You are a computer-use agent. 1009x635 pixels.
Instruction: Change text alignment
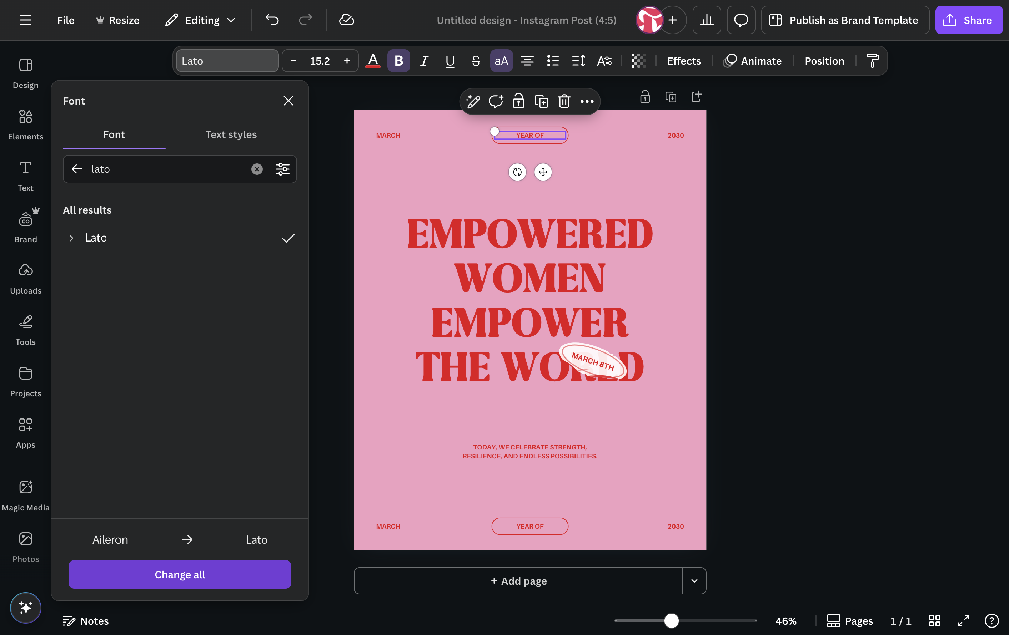(x=527, y=61)
